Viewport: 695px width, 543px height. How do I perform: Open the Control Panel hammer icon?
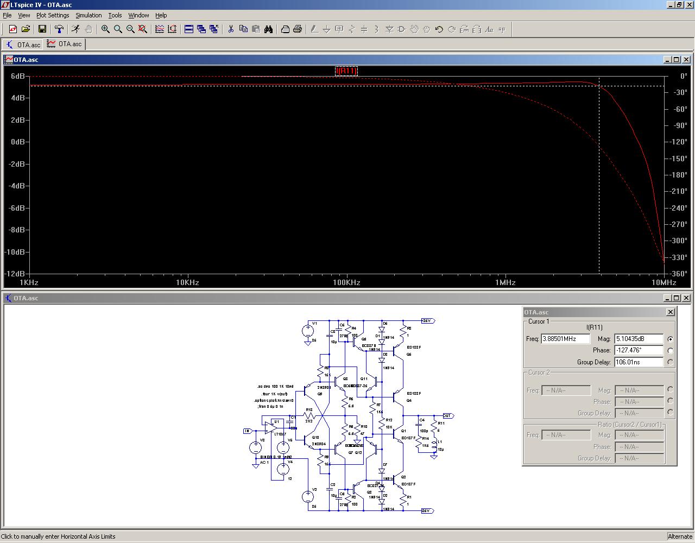59,29
